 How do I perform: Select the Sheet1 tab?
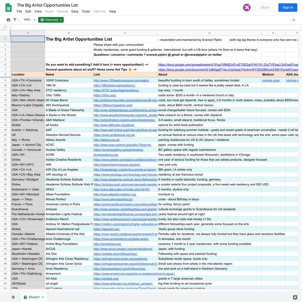pos(34,297)
